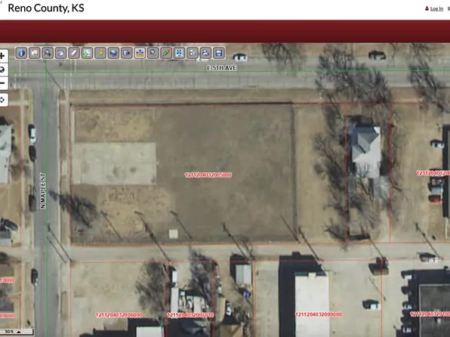
Task: Click parcel label 1211204032005000
Action: coord(208,175)
